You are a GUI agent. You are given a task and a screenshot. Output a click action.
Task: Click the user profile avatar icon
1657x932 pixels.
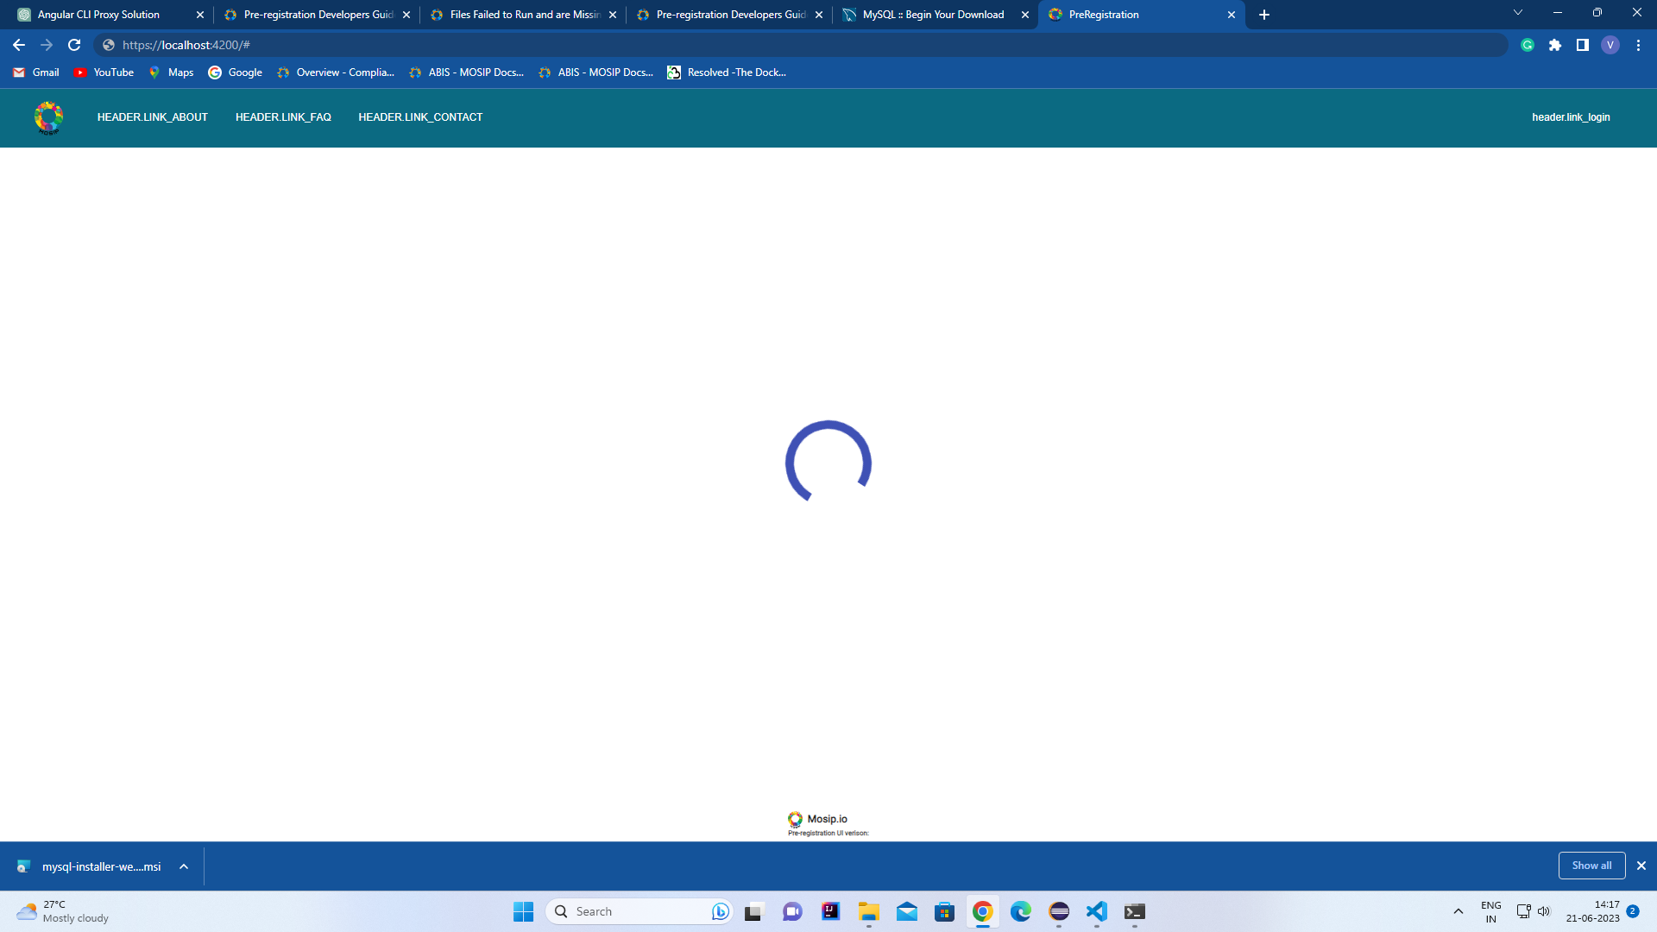[x=1610, y=45]
